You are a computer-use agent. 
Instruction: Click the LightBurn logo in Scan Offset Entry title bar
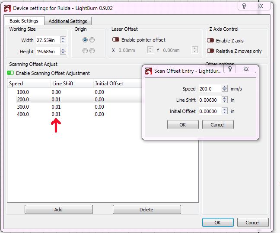click(149, 71)
